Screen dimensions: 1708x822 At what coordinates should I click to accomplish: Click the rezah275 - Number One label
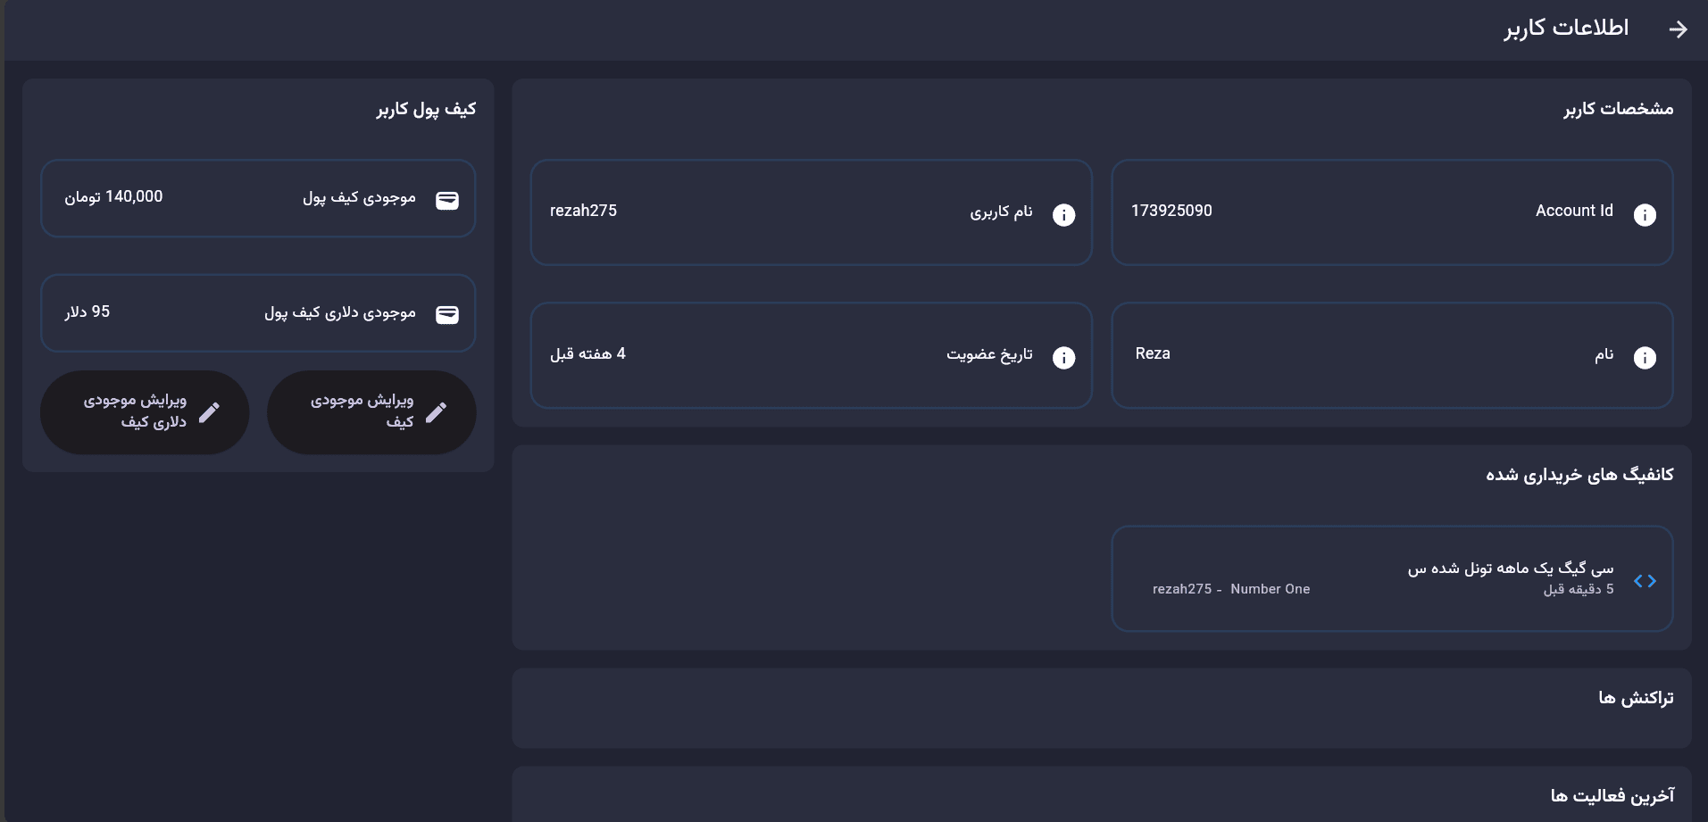tap(1230, 589)
